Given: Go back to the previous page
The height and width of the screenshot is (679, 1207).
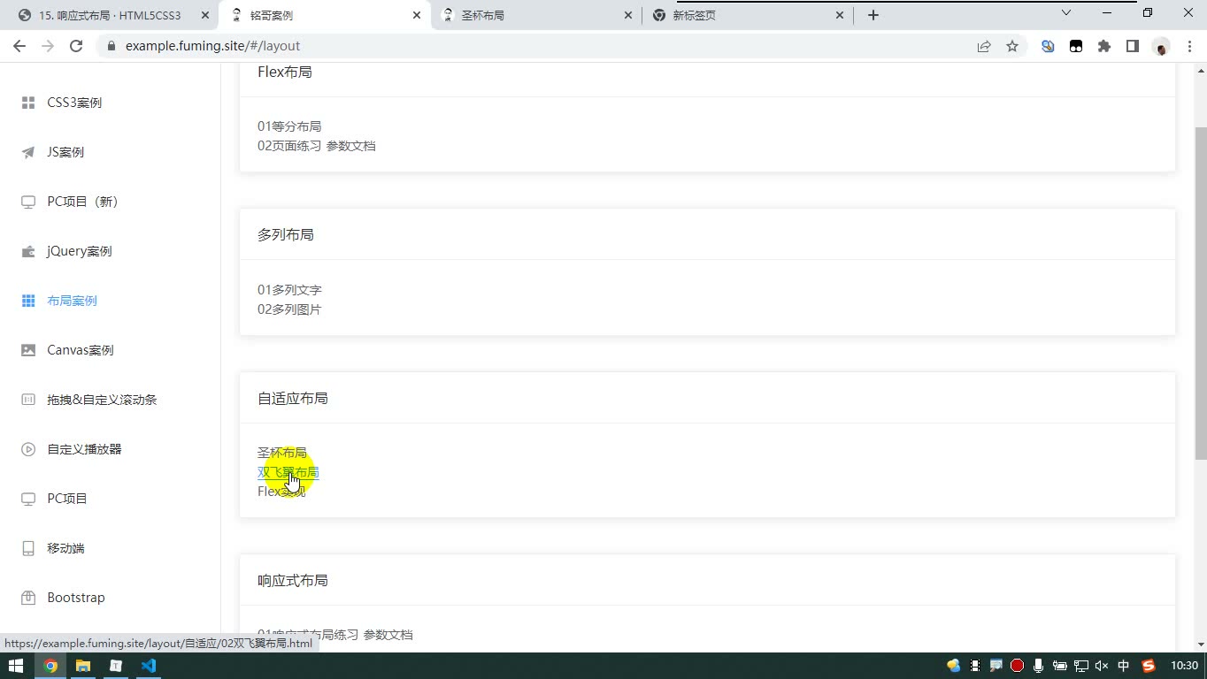Looking at the screenshot, I should click(19, 46).
